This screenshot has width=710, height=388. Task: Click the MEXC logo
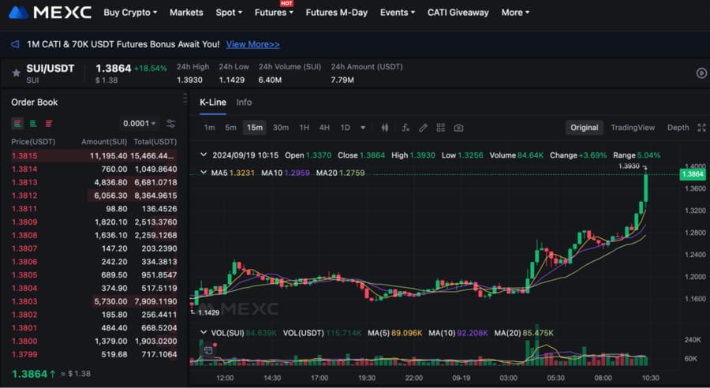tap(50, 13)
